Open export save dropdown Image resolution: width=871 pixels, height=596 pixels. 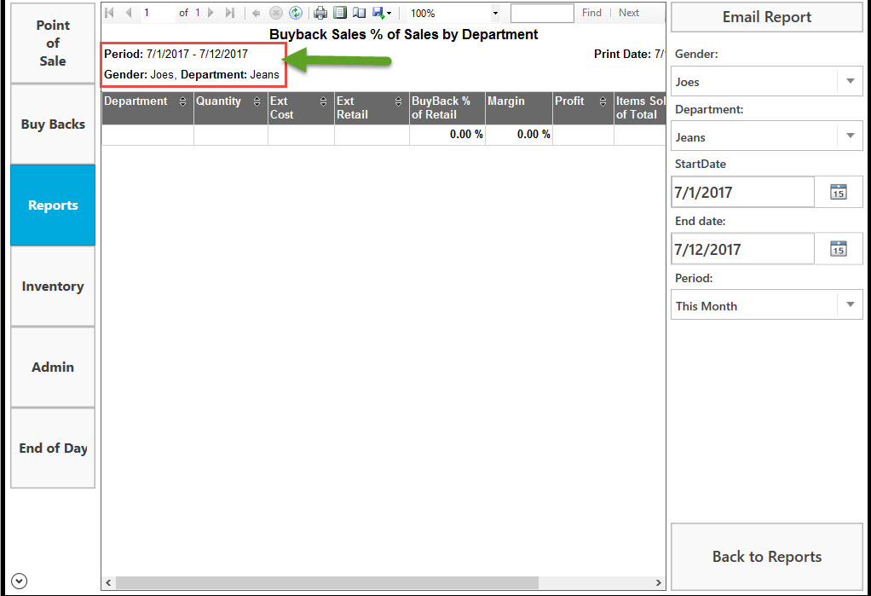382,13
